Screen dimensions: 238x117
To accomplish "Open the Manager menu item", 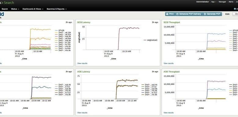I will [222, 2].
